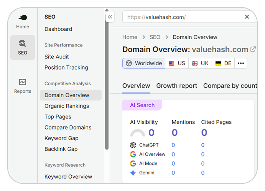
Task: Click the Google icon beside AI Mode
Action: (133, 163)
